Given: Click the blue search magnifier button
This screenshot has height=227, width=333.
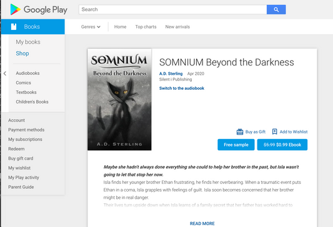Looking at the screenshot, I should click(x=276, y=9).
